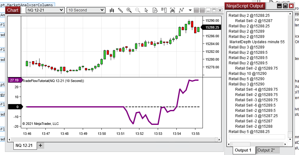Expand the chart toolbar overflow arrow
This screenshot has height=155, width=299.
pos(190,10)
